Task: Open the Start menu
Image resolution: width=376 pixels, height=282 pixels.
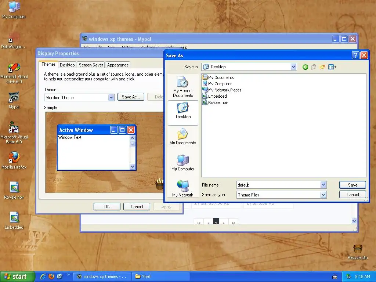Action: click(17, 276)
